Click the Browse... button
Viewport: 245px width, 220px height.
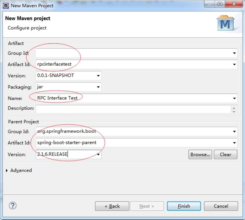coord(200,154)
